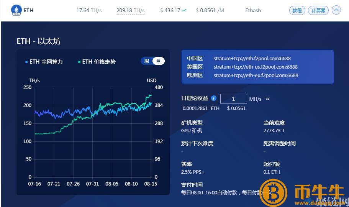Click the 08-15 date label on chart axis

(151, 184)
